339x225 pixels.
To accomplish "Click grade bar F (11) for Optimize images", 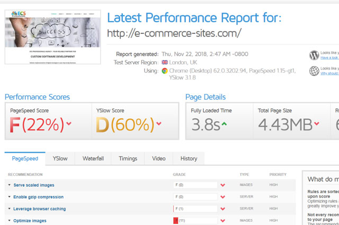I will pyautogui.click(x=195, y=220).
